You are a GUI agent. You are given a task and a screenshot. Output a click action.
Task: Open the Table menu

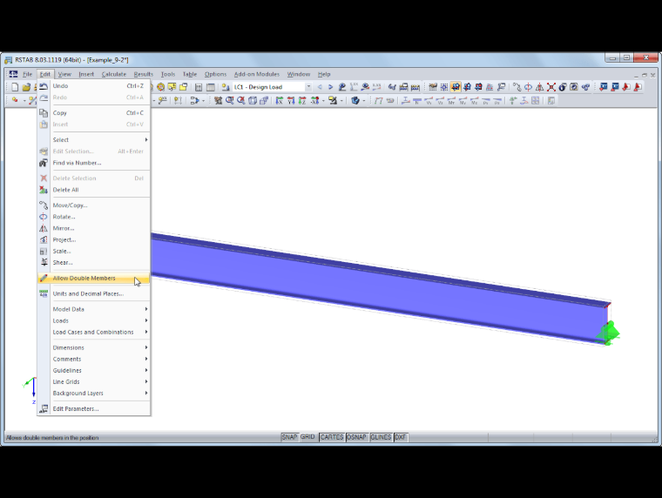[190, 74]
